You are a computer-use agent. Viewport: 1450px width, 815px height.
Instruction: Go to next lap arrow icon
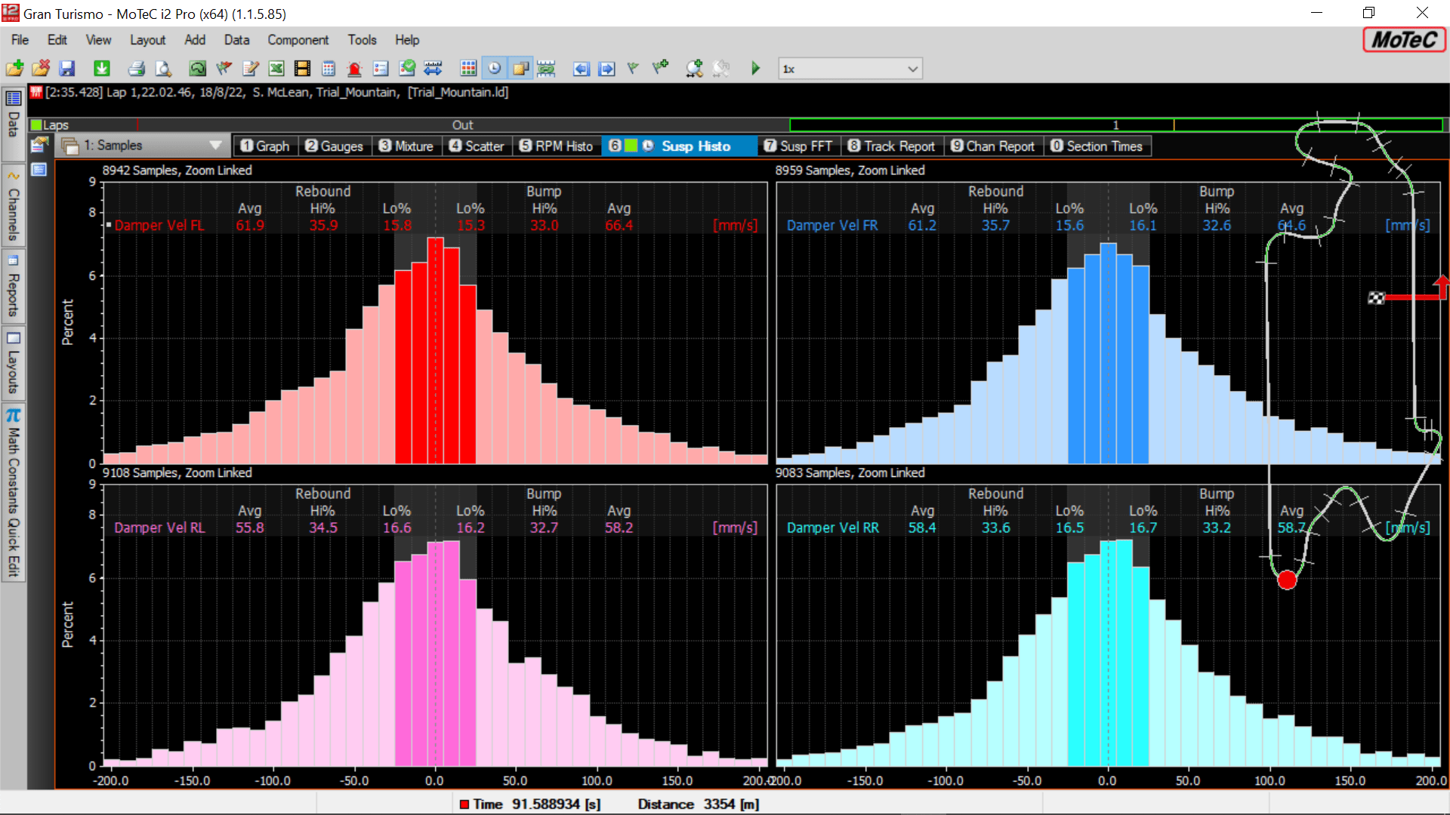606,69
